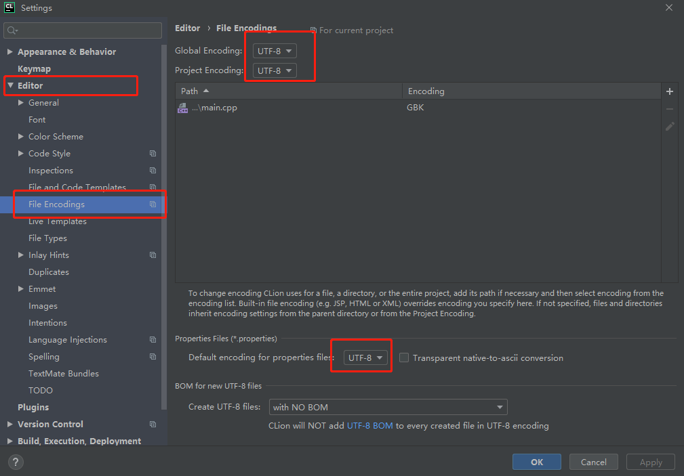
Task: Click the sort arrow on the Path column
Action: point(206,91)
